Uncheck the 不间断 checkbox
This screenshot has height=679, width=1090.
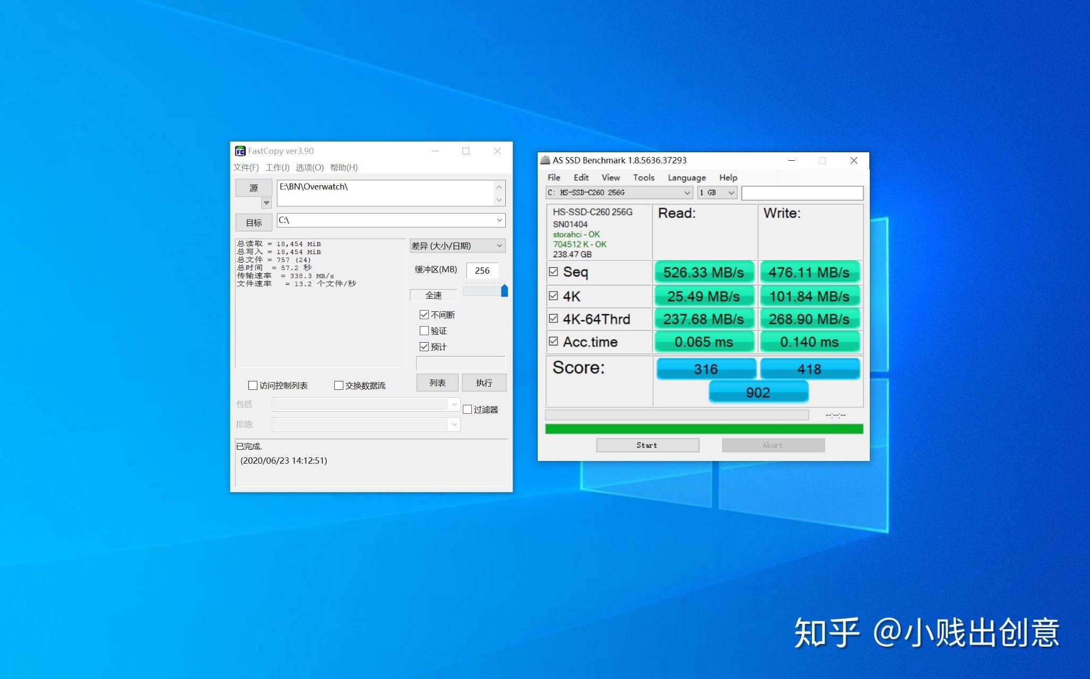(424, 315)
